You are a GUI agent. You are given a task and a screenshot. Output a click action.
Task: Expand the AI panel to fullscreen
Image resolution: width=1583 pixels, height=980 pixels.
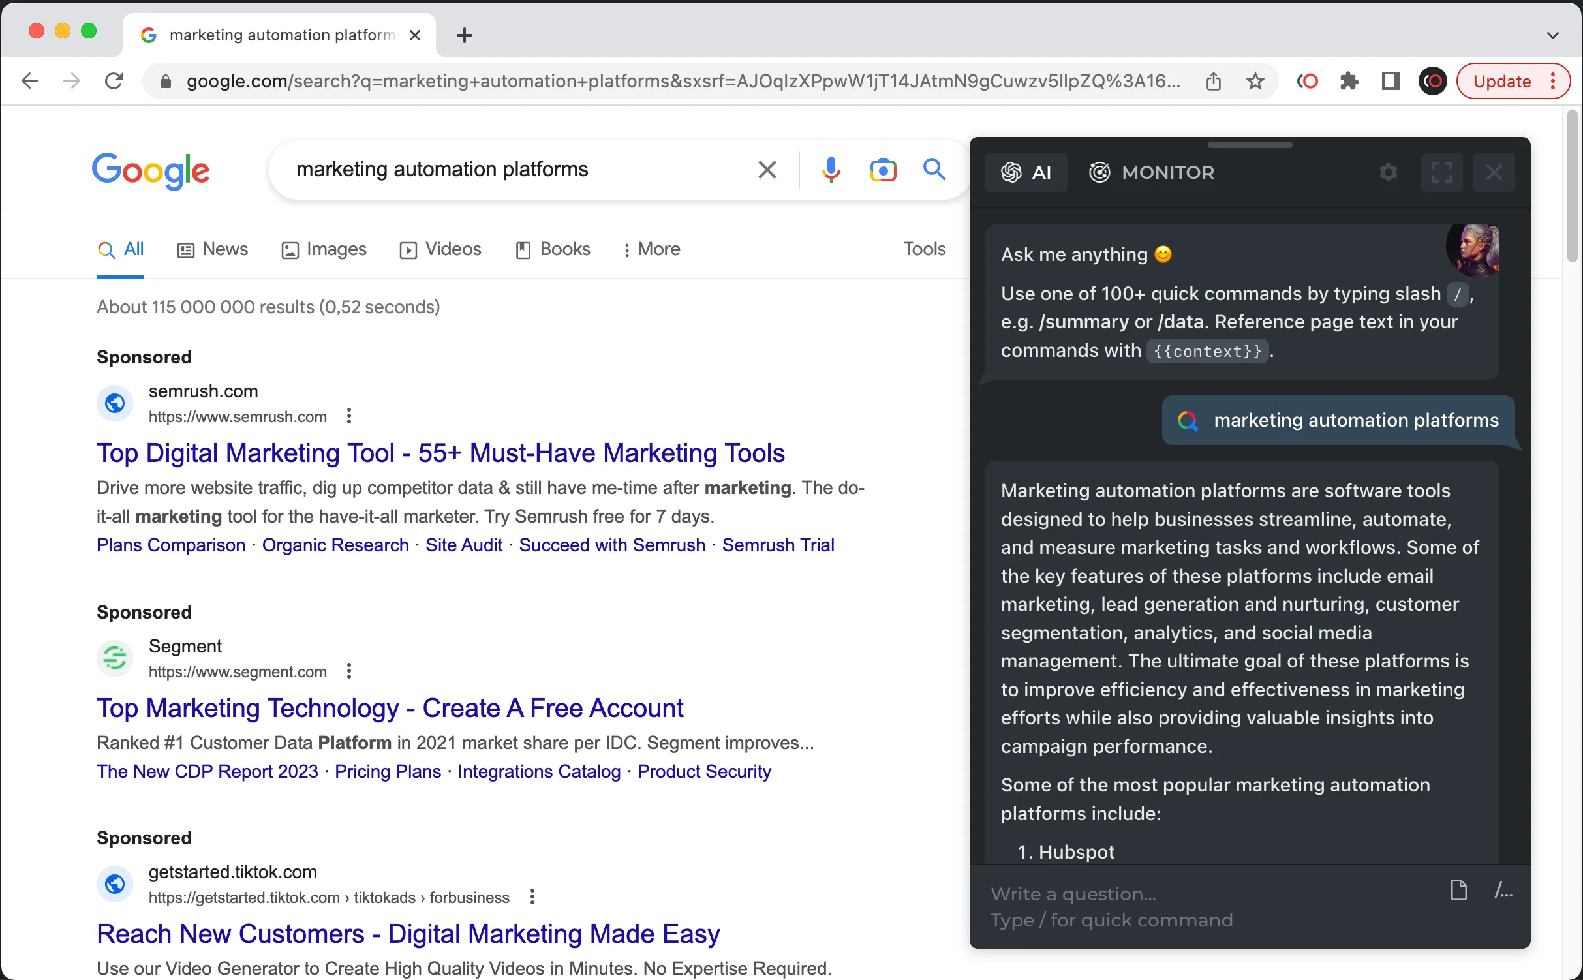tap(1441, 172)
